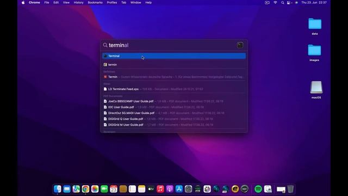Open Music from the Dock
Image resolution: width=348 pixels, height=196 pixels.
coord(160,189)
